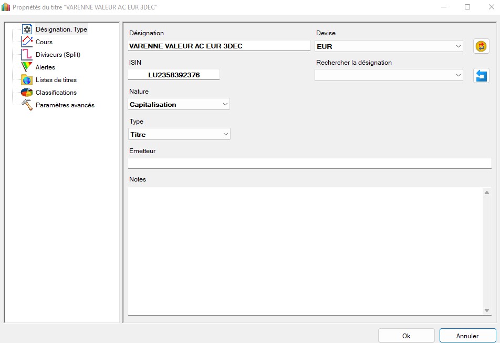
Task: Go to the Paramètres avancés section
Action: pyautogui.click(x=65, y=105)
